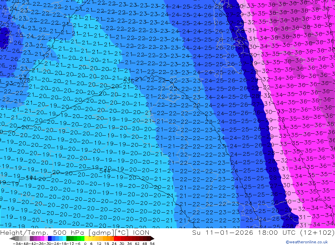Open the weatheronline.co.uk copyright link
This screenshot has width=335, height=245.
pyautogui.click(x=307, y=242)
